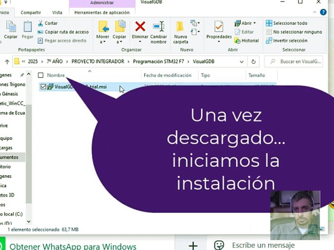Click the Editar ribbon button
Viewport: 334px width, 250px height.
point(244,32)
